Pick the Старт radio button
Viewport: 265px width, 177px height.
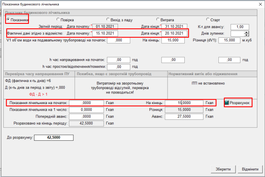pyautogui.click(x=208, y=19)
